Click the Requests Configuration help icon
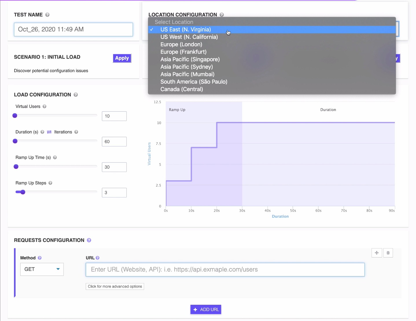This screenshot has height=321, width=416. (89, 240)
